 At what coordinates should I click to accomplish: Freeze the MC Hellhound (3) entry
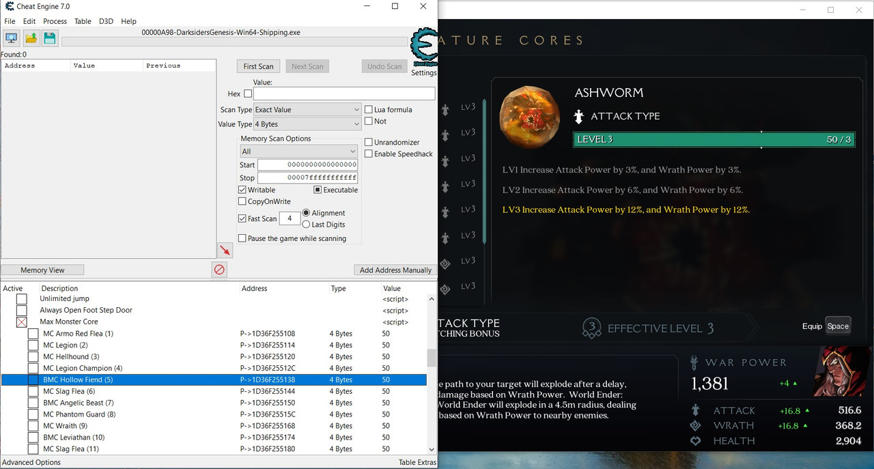(x=33, y=357)
